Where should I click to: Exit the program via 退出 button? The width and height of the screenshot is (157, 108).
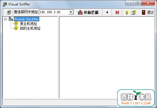pyautogui.click(x=148, y=12)
